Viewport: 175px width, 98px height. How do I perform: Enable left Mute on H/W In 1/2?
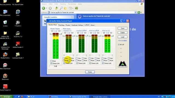103,60
